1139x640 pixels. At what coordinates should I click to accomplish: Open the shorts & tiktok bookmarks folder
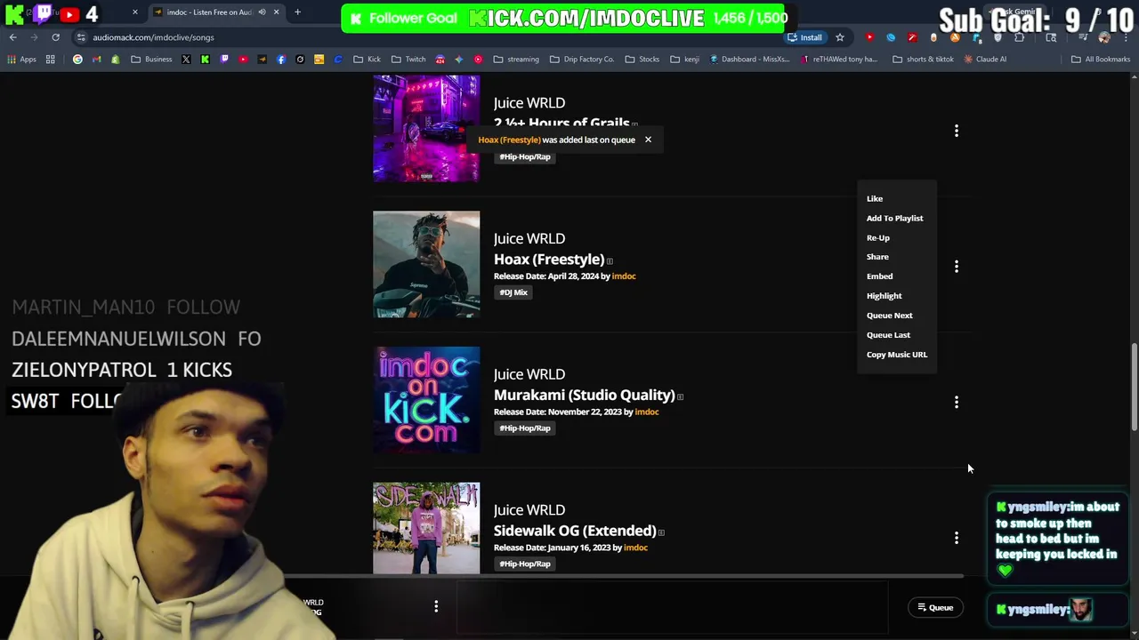coord(923,60)
